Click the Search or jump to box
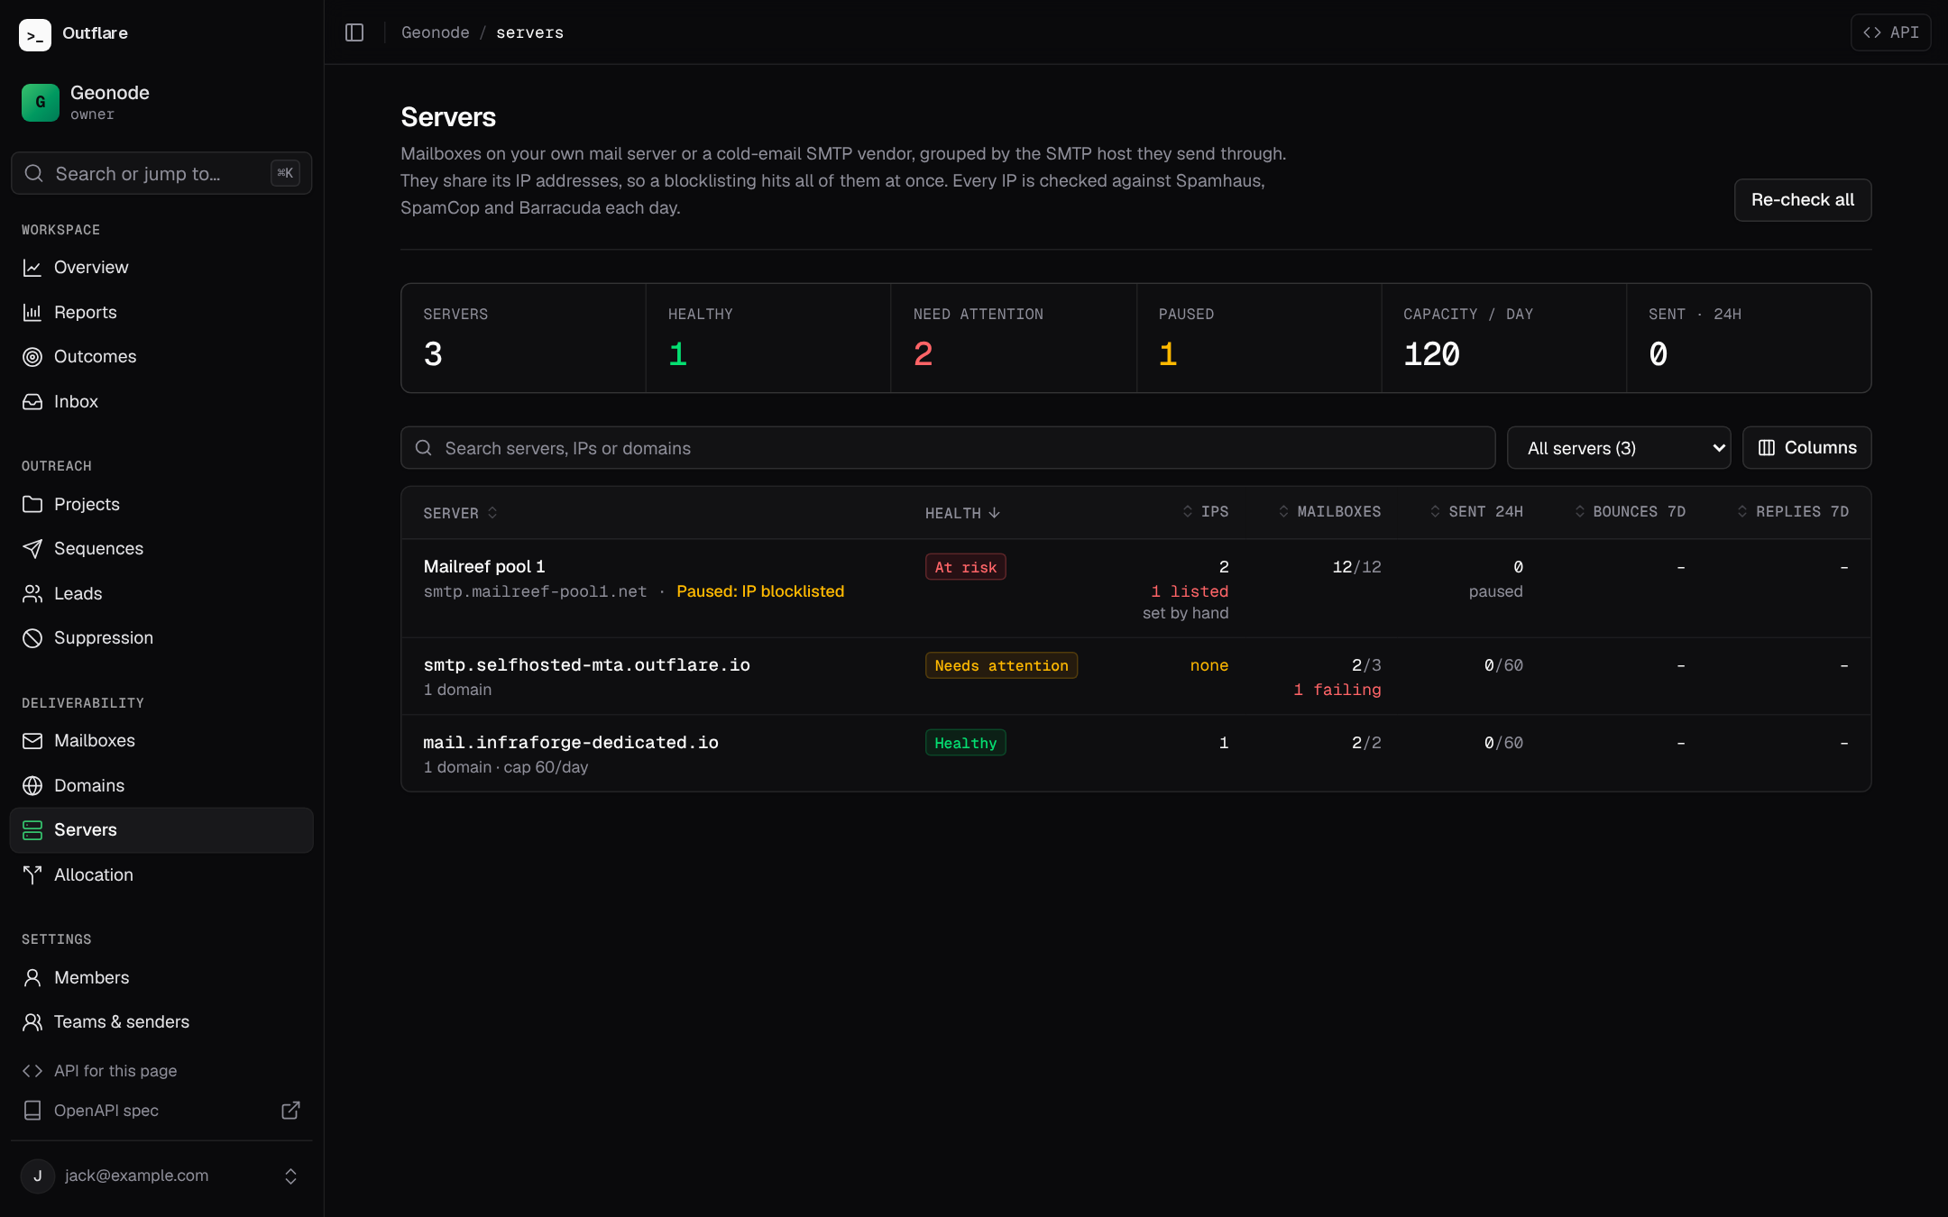 point(161,173)
